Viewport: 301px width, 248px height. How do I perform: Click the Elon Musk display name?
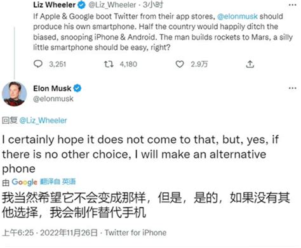[x=52, y=88]
